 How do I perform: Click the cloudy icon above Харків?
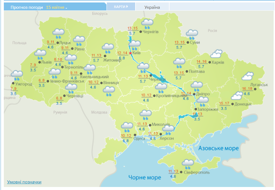point(216,54)
